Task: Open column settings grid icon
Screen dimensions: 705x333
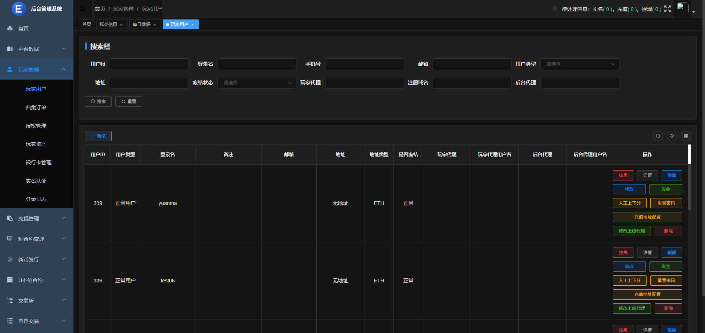Action: pyautogui.click(x=686, y=136)
